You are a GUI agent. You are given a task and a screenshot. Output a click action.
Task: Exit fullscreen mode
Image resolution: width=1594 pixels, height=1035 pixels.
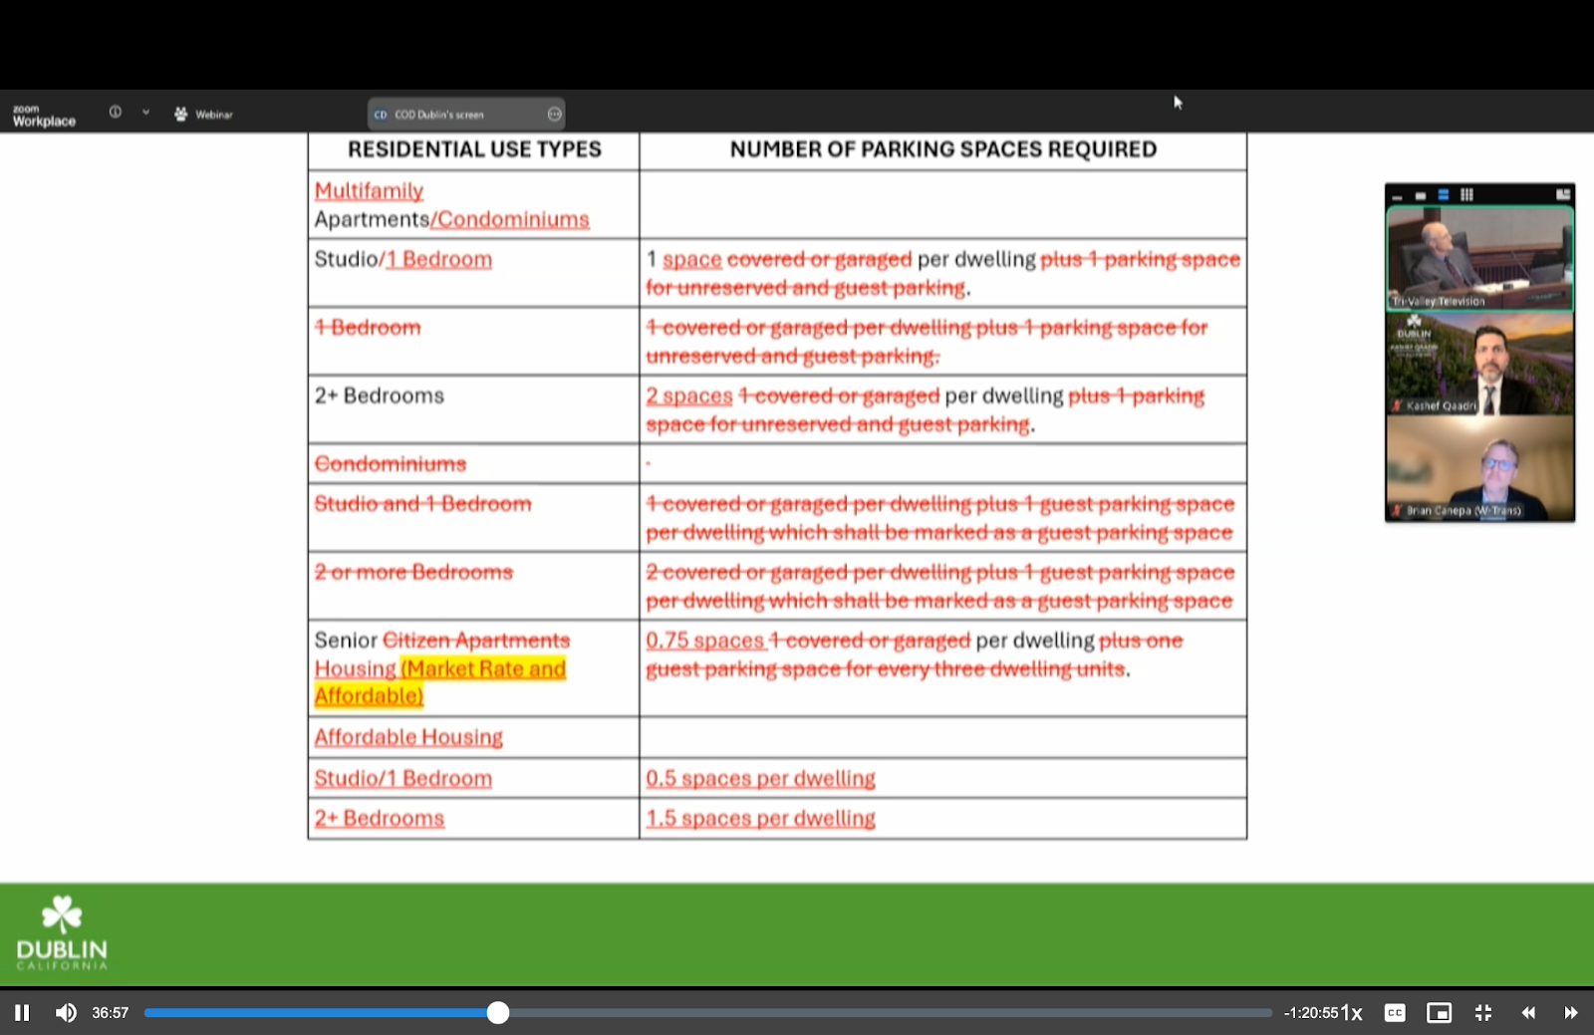(x=1483, y=1012)
